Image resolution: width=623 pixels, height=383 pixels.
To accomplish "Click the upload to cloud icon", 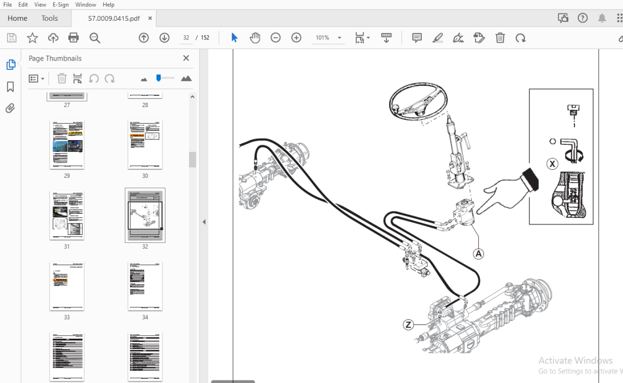I will click(x=53, y=38).
